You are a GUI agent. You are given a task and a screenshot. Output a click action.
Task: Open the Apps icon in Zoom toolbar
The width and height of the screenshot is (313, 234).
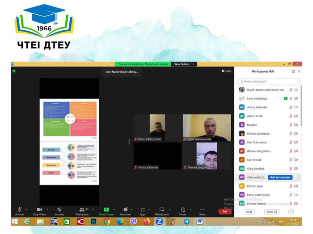click(143, 210)
